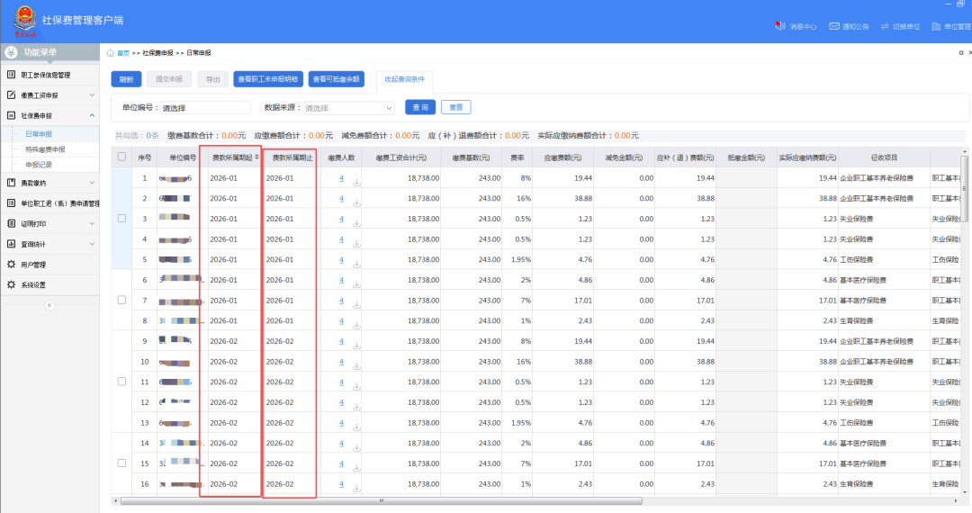Screen dimensions: 972x513
Task: Sort by 费款所属期起 column arrow
Action: pos(256,157)
